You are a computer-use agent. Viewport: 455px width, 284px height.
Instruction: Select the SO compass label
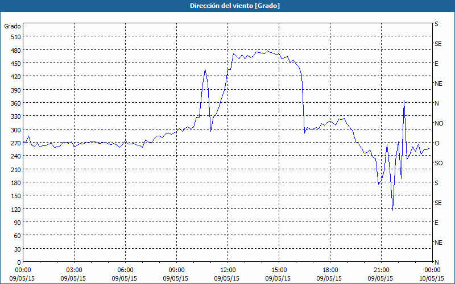[x=439, y=163]
